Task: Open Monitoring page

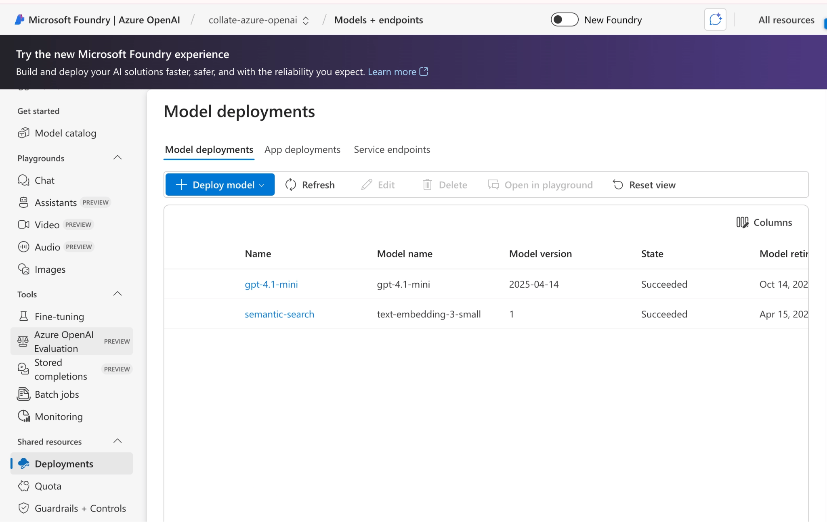Action: 50,417
